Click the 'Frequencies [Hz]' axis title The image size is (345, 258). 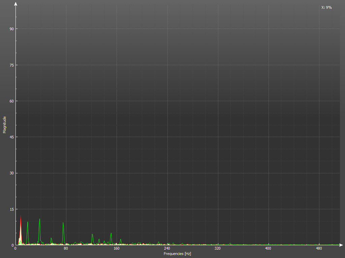(177, 254)
